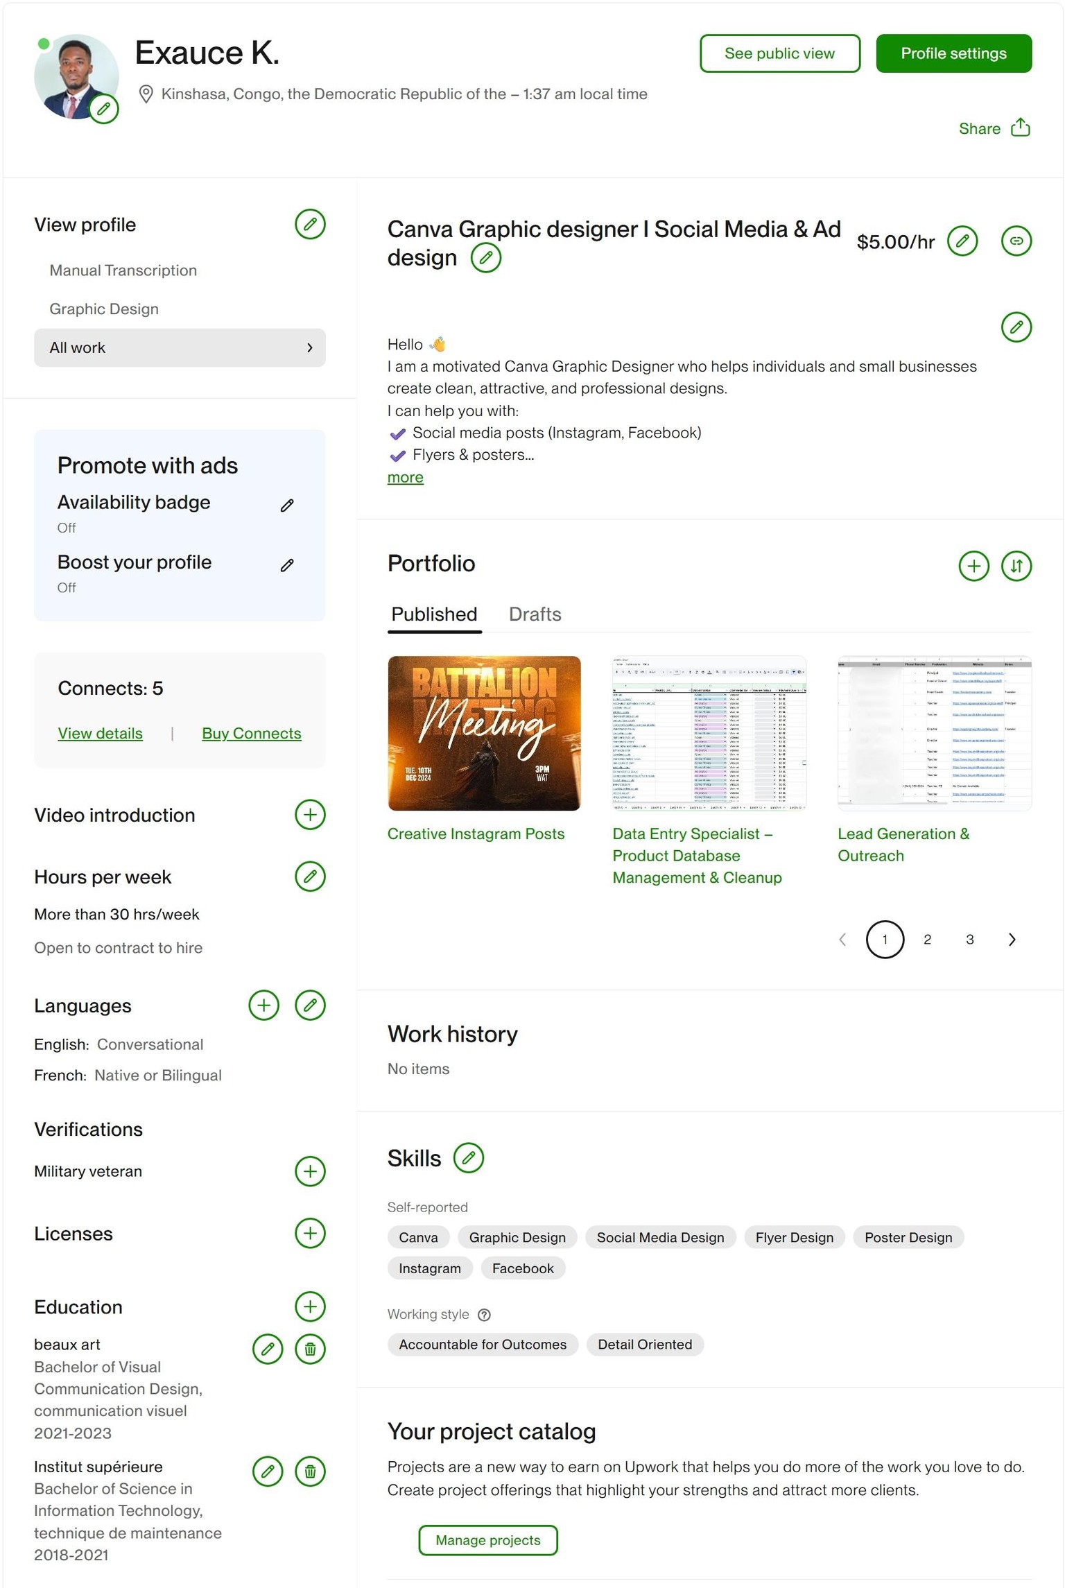This screenshot has height=1588, width=1065.
Task: Expand overview with more link
Action: click(x=406, y=478)
